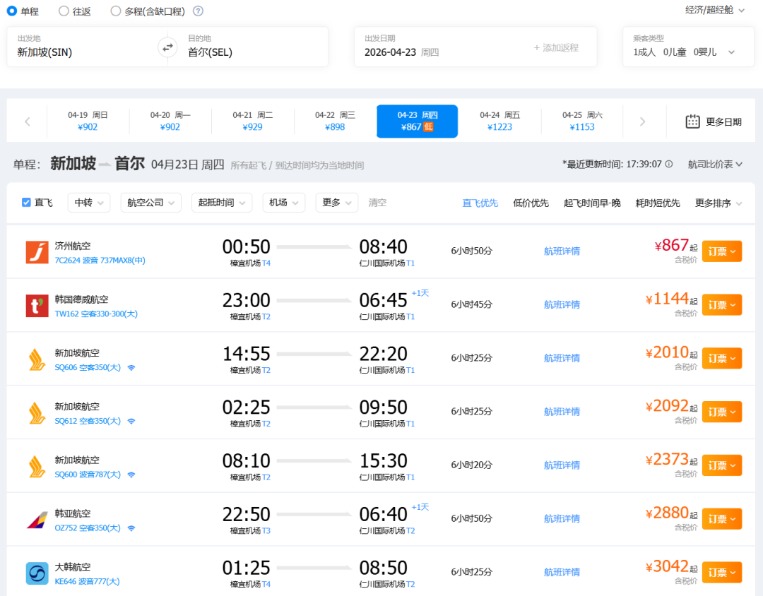Select the 多程 multi-city radio option
This screenshot has width=763, height=596.
[116, 11]
